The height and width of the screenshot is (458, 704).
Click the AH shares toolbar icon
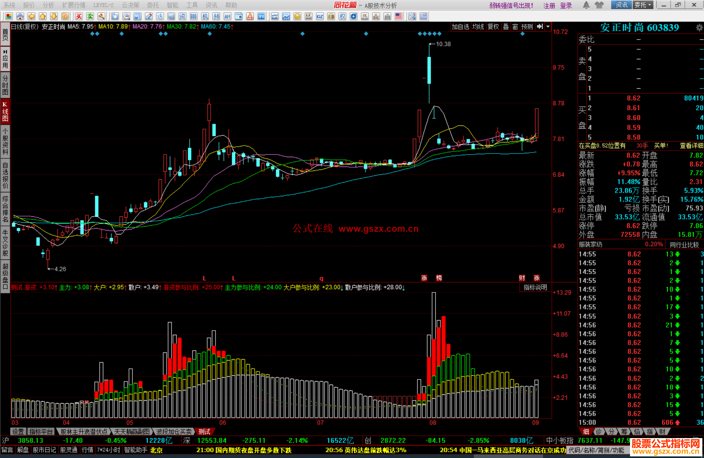[x=227, y=16]
